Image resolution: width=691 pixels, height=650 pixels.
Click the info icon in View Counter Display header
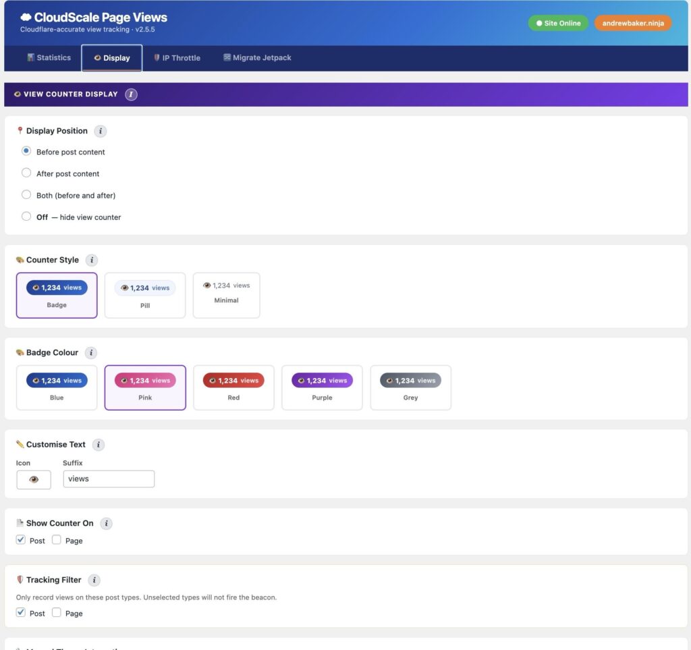130,94
